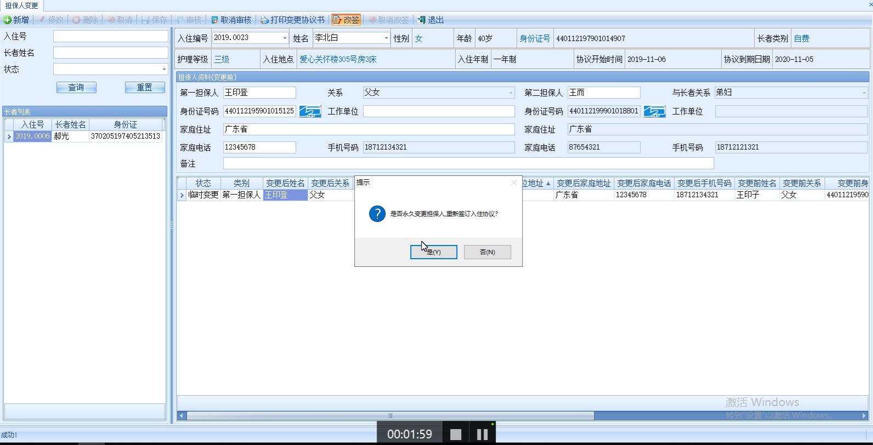873x445 pixels.
Task: Sort by 变更后家庭电话 column header
Action: tap(644, 183)
